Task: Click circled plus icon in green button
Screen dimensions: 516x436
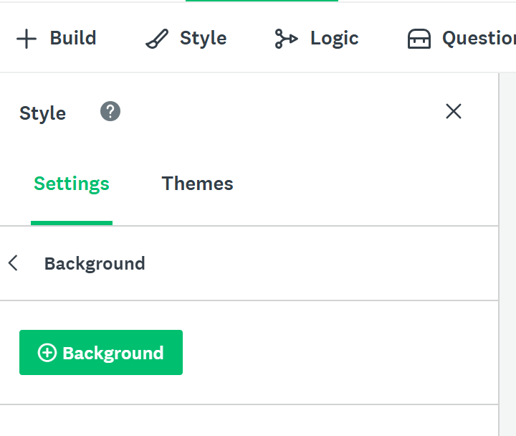Action: [x=47, y=353]
